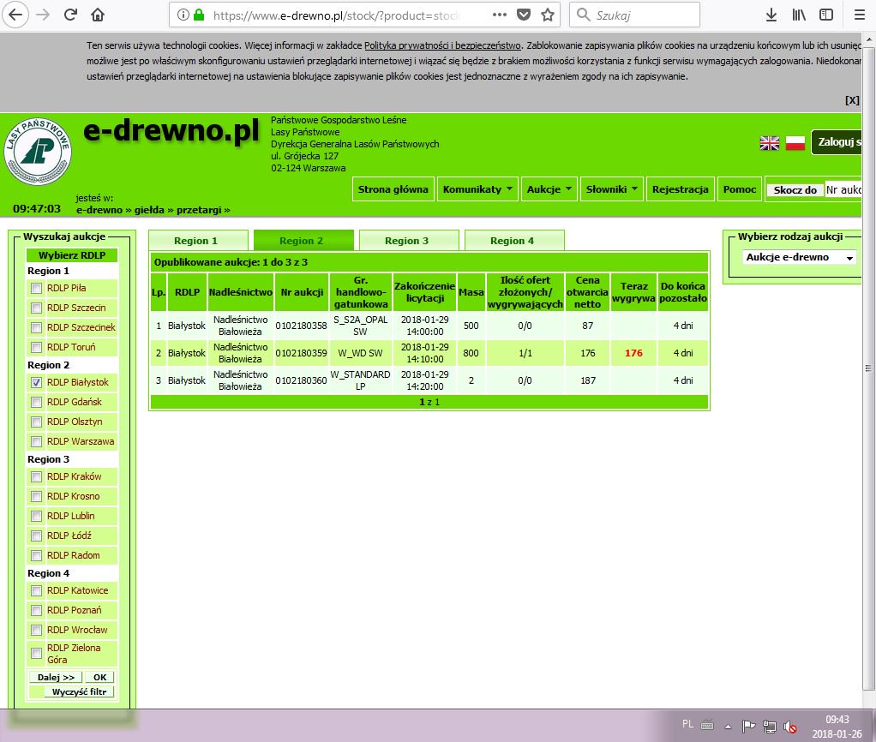Viewport: 876px width, 742px height.
Task: Select the Region 2 tab
Action: point(303,241)
